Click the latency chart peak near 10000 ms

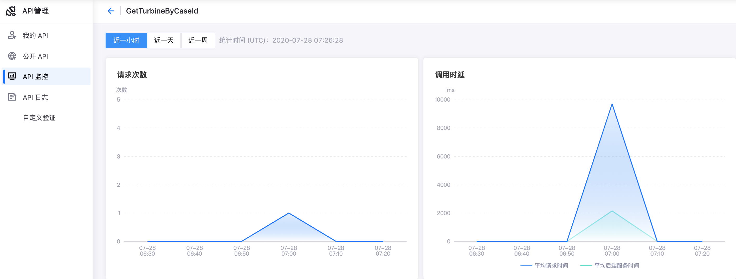tap(612, 104)
